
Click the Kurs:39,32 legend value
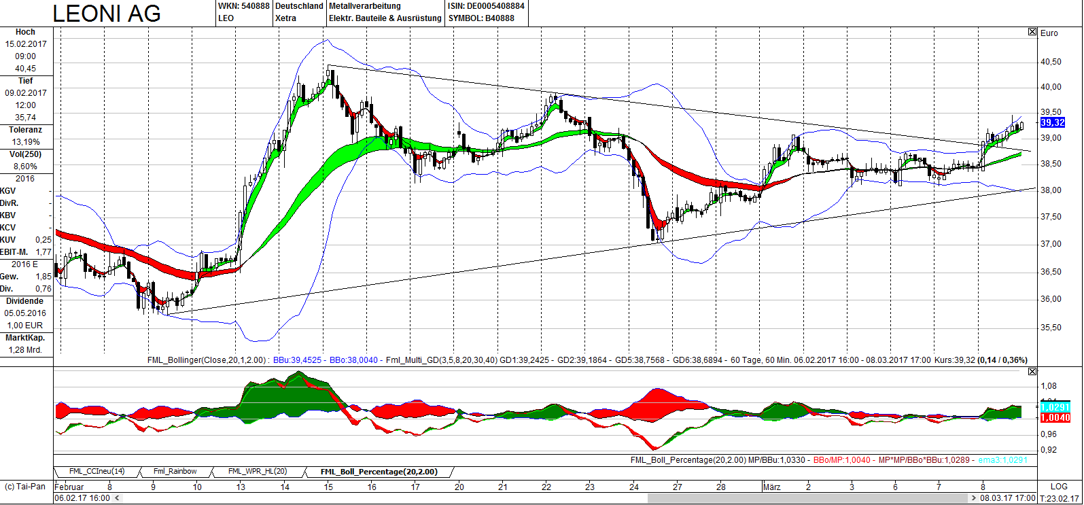coord(955,360)
